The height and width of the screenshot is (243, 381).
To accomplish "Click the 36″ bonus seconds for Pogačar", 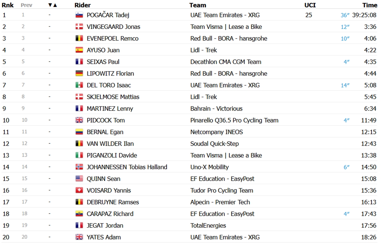I will tap(345, 15).
